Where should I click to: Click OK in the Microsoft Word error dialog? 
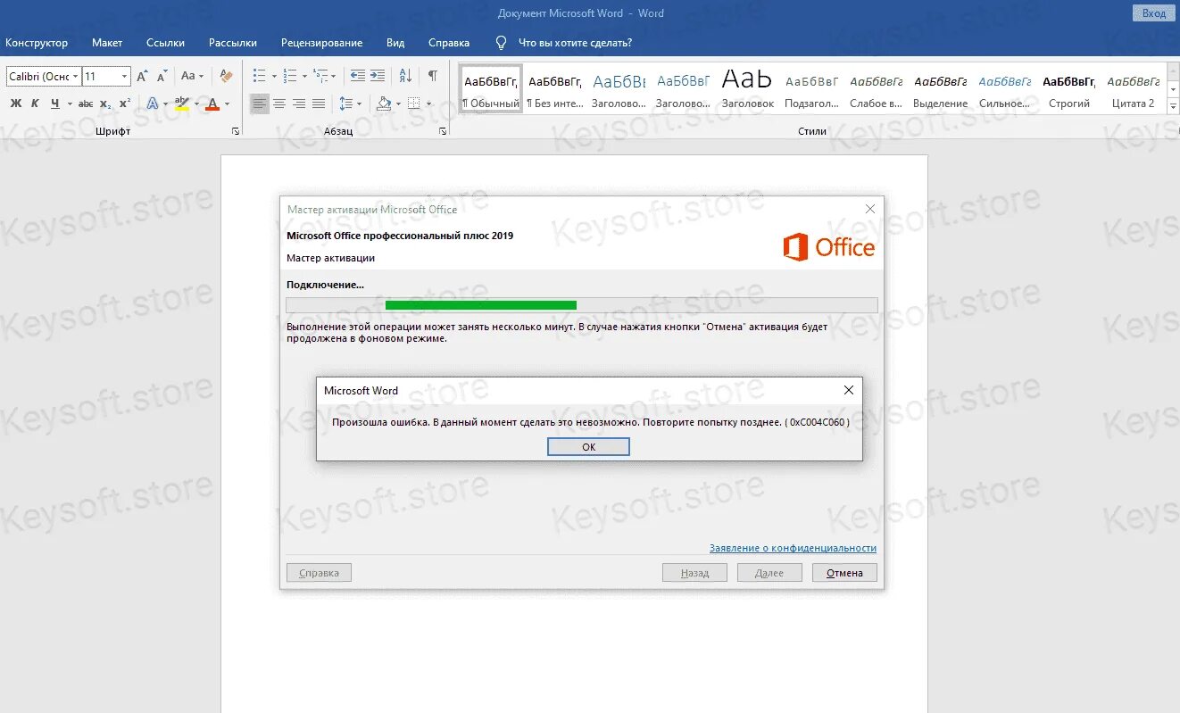tap(588, 447)
